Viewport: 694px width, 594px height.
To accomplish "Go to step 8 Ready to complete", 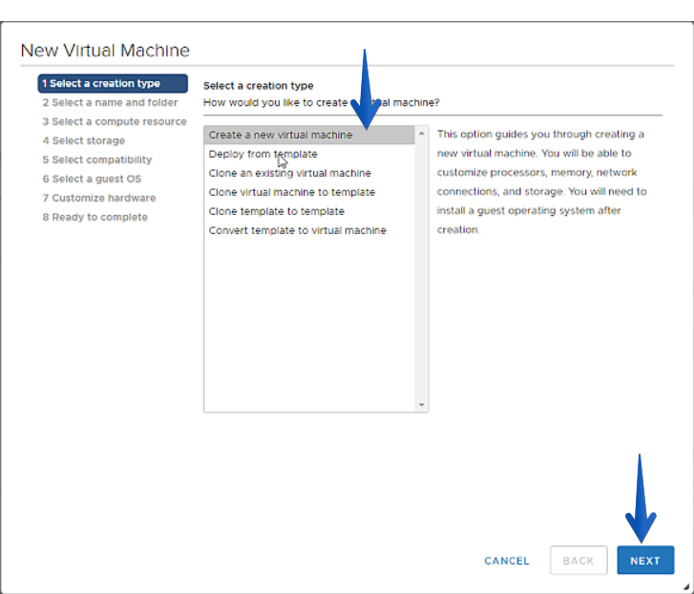I will click(x=95, y=217).
